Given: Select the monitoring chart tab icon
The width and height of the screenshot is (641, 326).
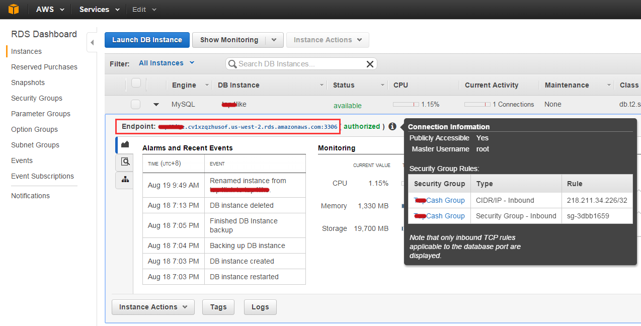Looking at the screenshot, I should [125, 144].
